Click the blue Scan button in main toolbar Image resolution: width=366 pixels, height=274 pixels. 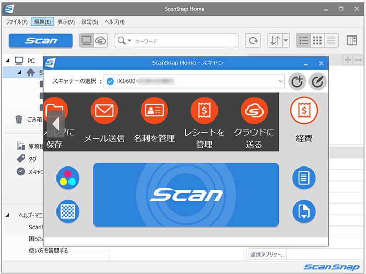tap(41, 41)
